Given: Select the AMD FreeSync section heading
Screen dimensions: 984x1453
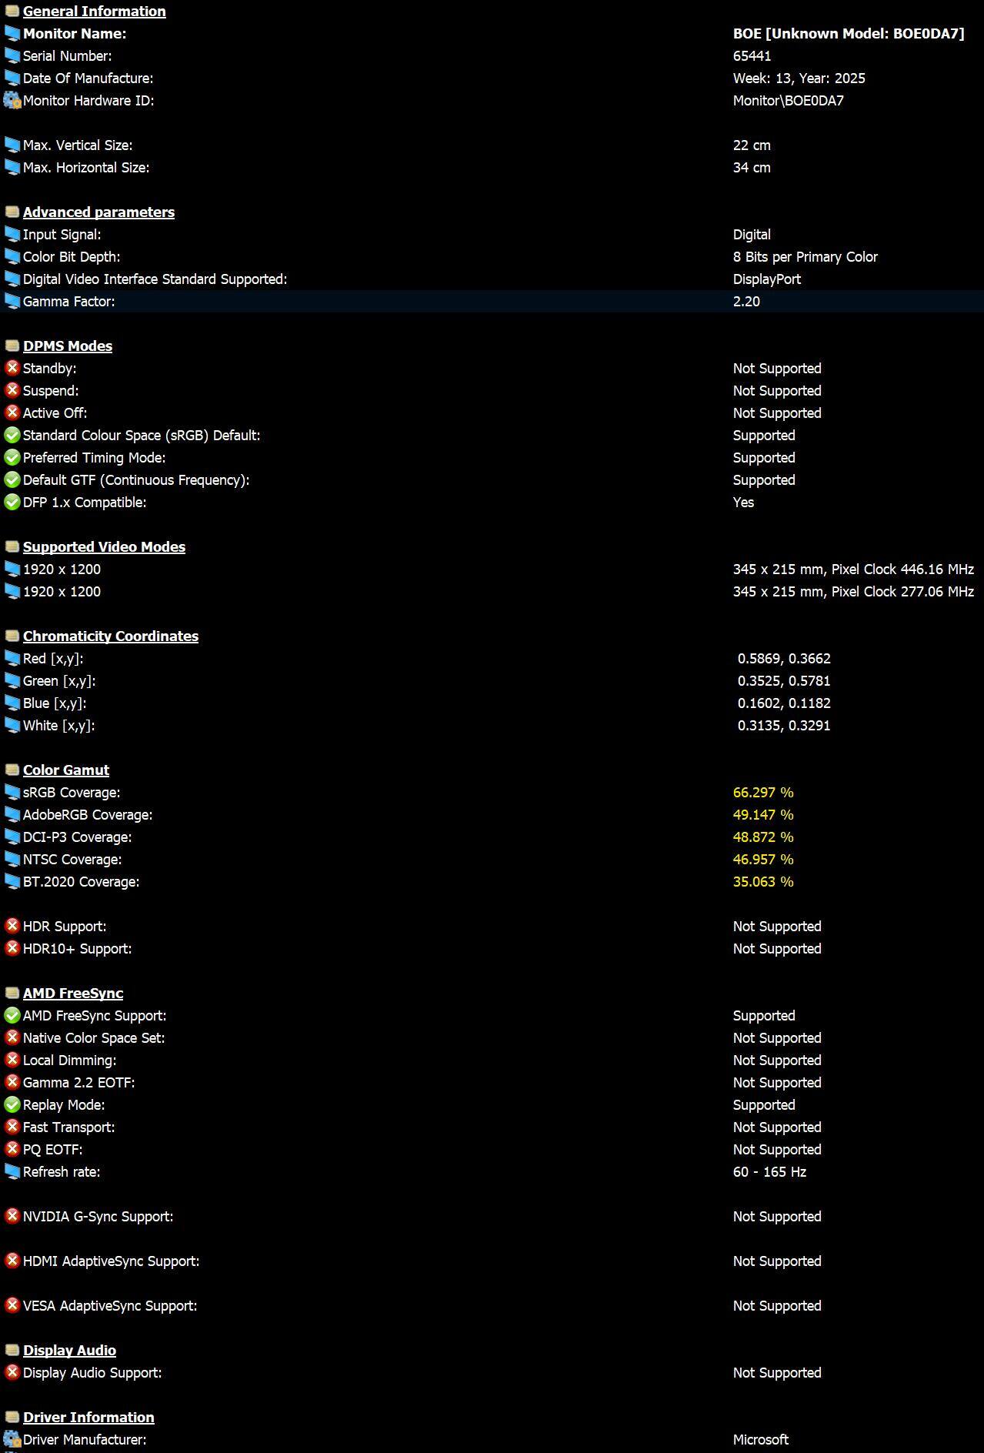Looking at the screenshot, I should (x=73, y=993).
